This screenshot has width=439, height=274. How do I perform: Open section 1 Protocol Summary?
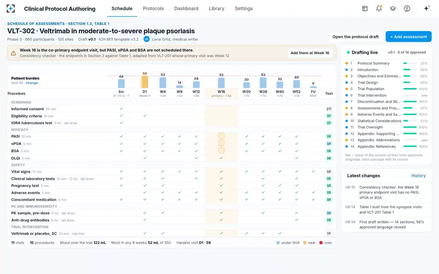point(387,63)
